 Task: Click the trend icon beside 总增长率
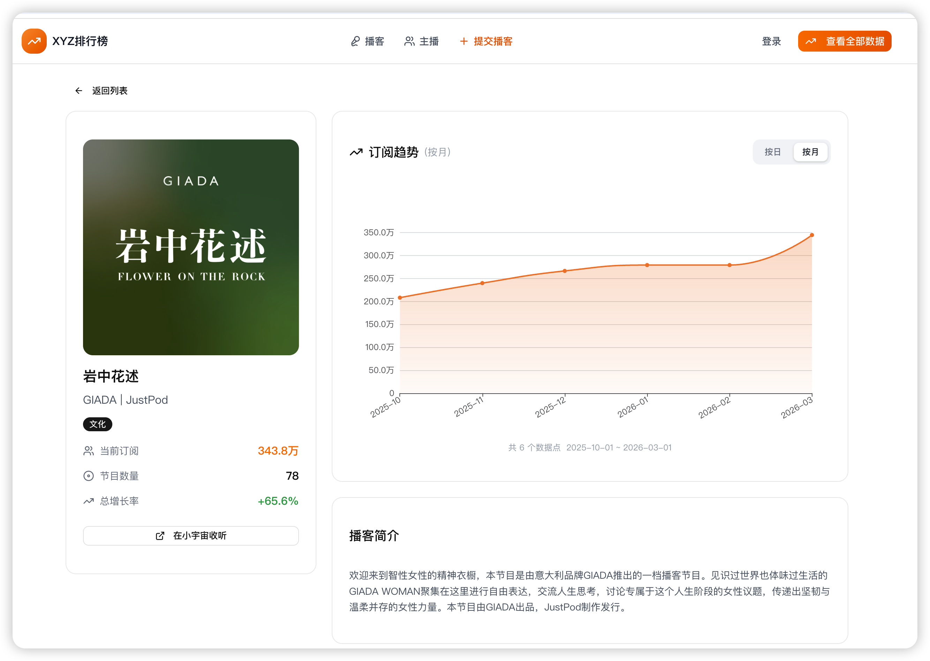coord(88,501)
